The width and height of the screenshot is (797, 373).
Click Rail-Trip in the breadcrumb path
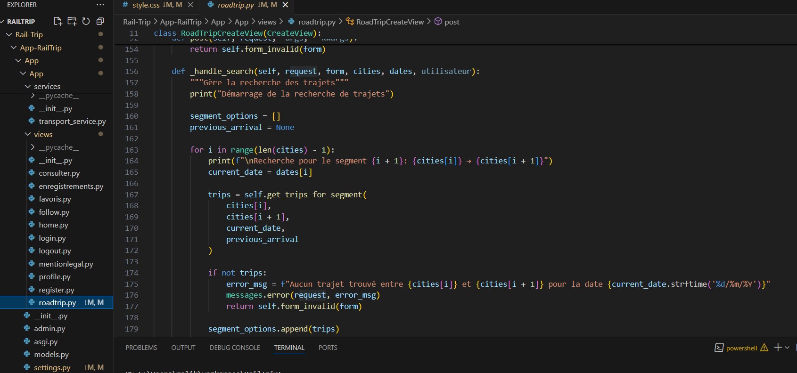[137, 22]
